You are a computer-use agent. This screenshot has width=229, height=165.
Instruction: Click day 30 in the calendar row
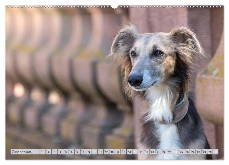[x=210, y=152]
